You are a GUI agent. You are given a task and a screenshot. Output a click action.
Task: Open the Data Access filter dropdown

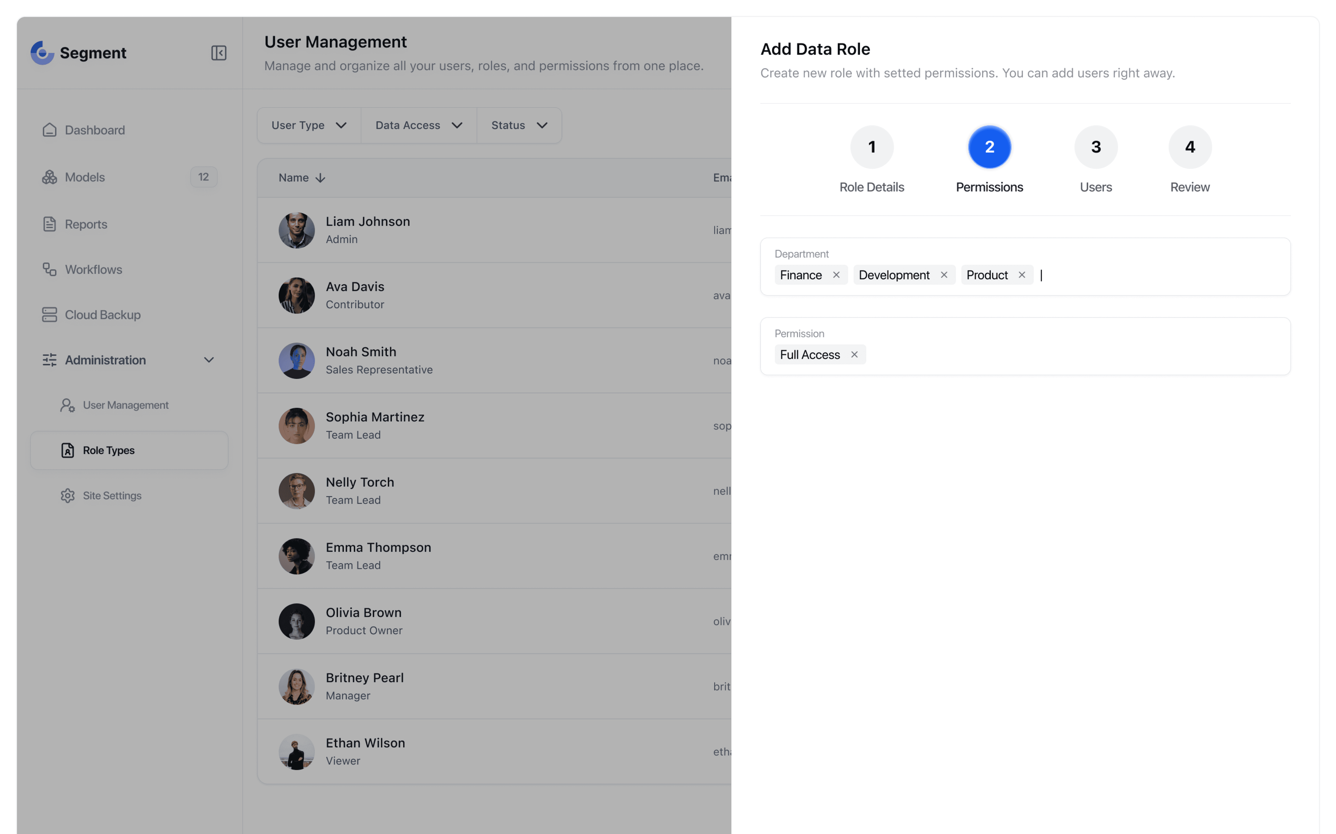419,125
